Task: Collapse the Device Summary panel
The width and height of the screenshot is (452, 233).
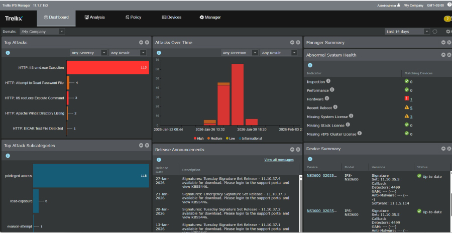Action: pos(443,149)
